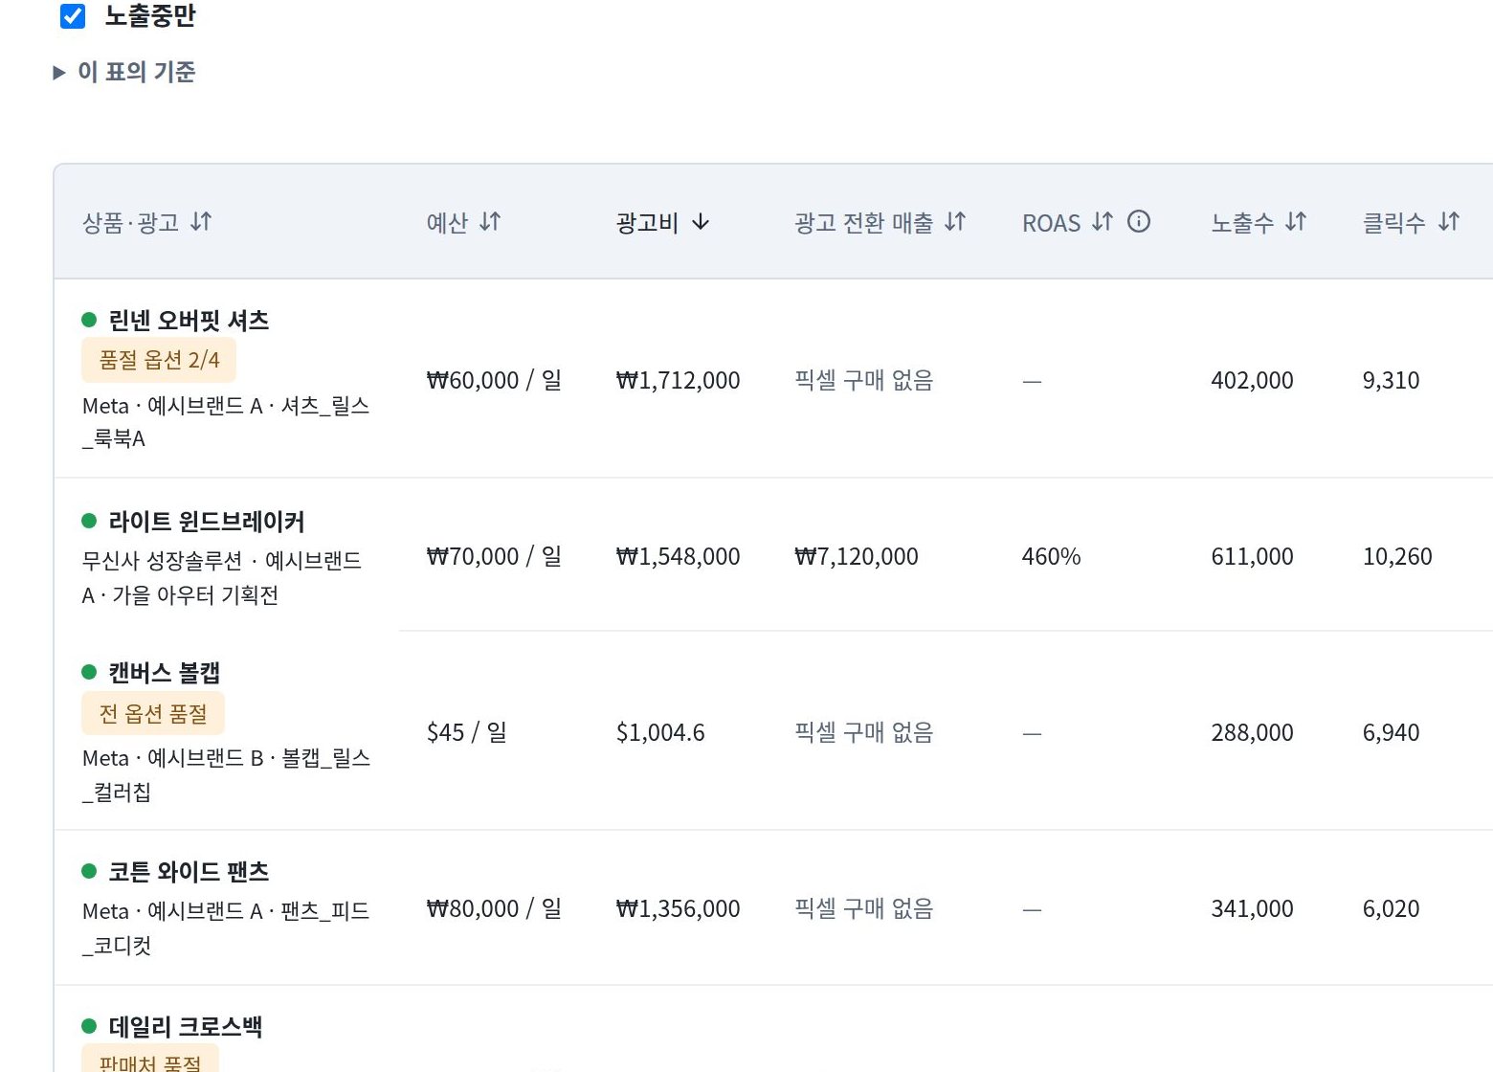The width and height of the screenshot is (1493, 1072).
Task: Expand the 이 표의 기준 details
Action: click(x=124, y=72)
